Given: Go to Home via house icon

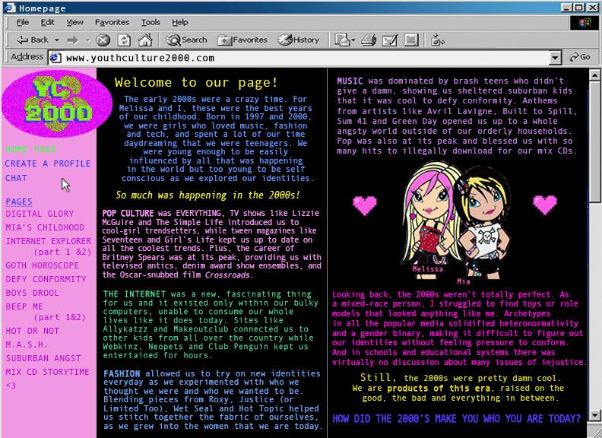Looking at the screenshot, I should 145,40.
